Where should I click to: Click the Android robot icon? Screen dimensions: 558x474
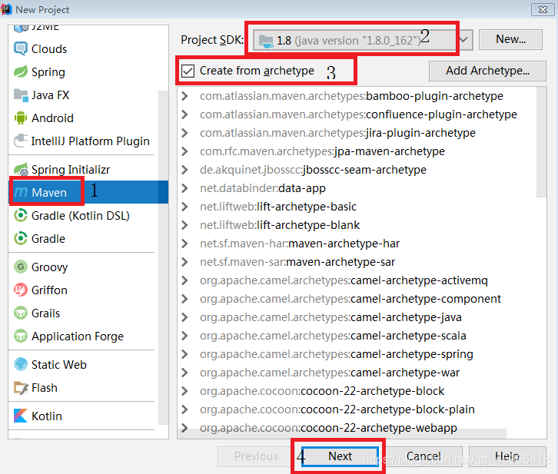point(21,118)
